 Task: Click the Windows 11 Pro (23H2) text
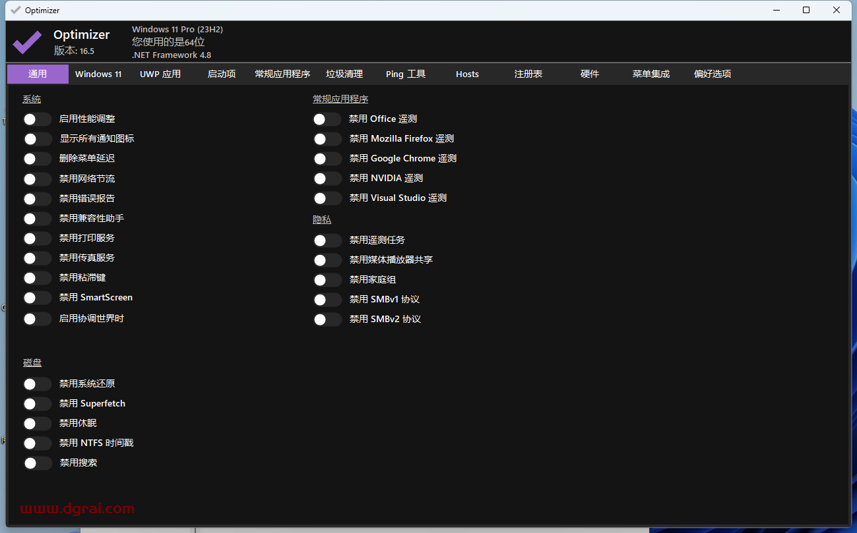click(x=177, y=30)
